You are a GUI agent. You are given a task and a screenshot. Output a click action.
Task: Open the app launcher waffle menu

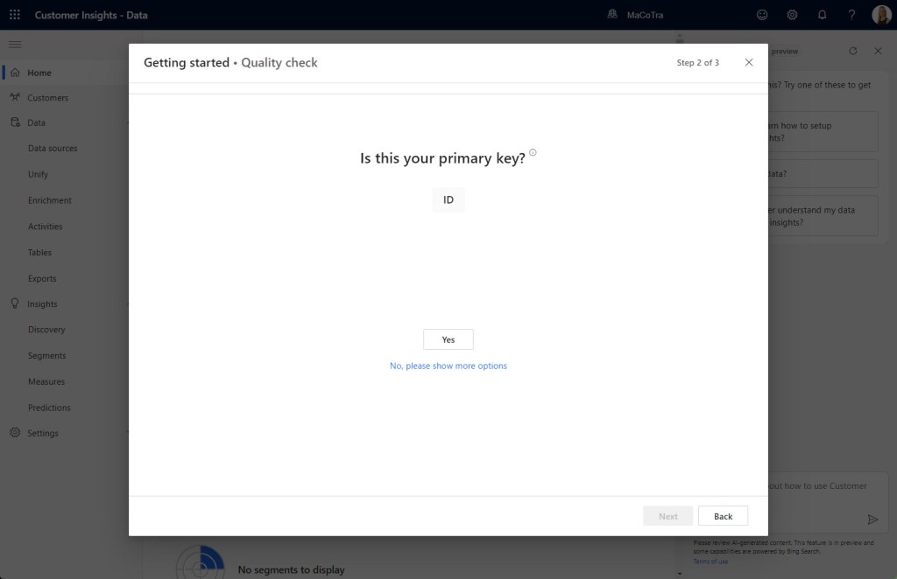[x=15, y=15]
